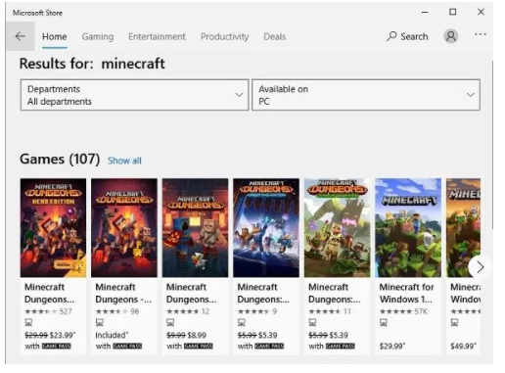
Task: Click the Show all games link
Action: (x=124, y=161)
